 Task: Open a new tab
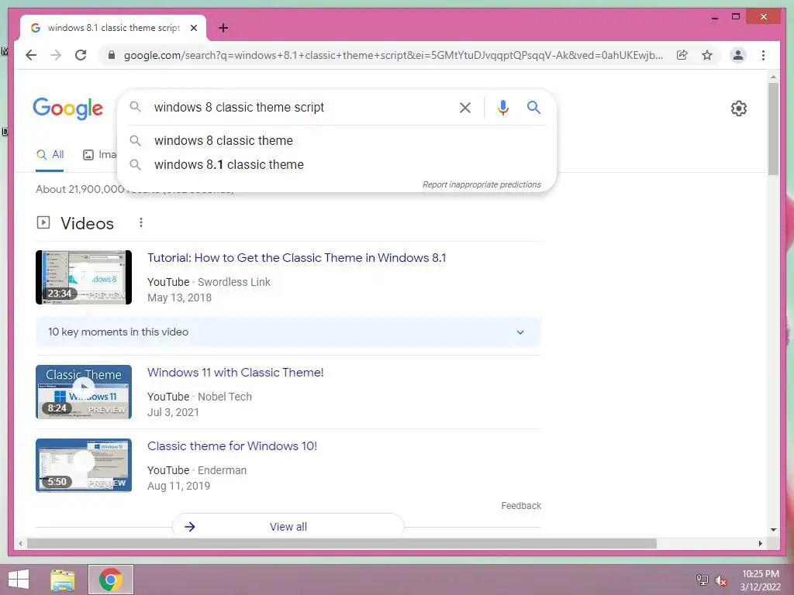pyautogui.click(x=223, y=28)
